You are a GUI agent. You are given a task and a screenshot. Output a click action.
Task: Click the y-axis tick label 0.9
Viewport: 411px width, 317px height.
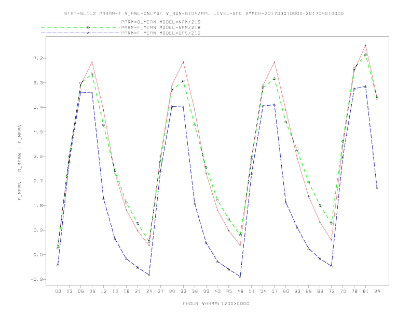click(38, 230)
